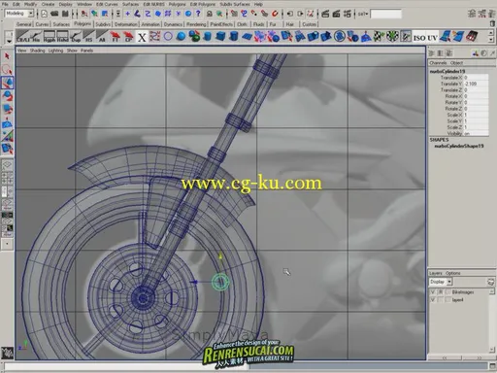Switch to the Surfaces shelf tab

click(61, 24)
